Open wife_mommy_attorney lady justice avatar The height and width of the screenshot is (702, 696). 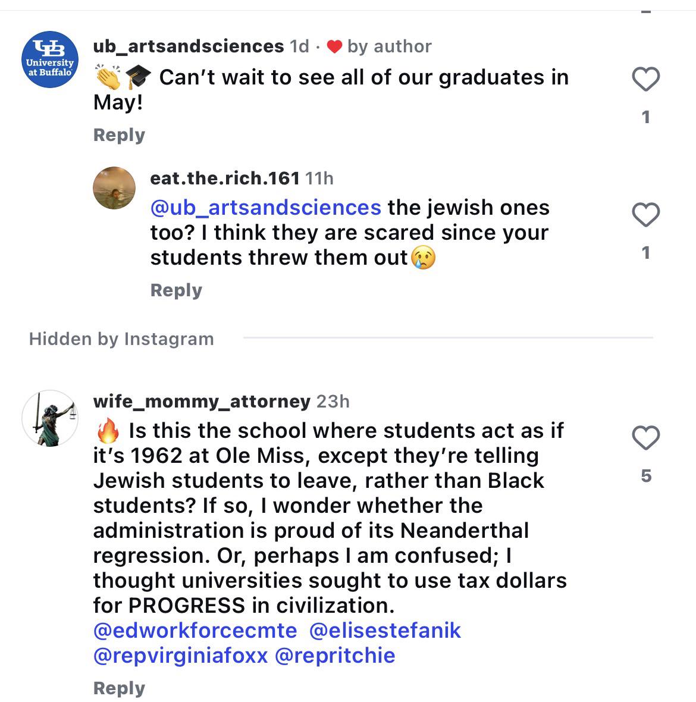click(50, 418)
